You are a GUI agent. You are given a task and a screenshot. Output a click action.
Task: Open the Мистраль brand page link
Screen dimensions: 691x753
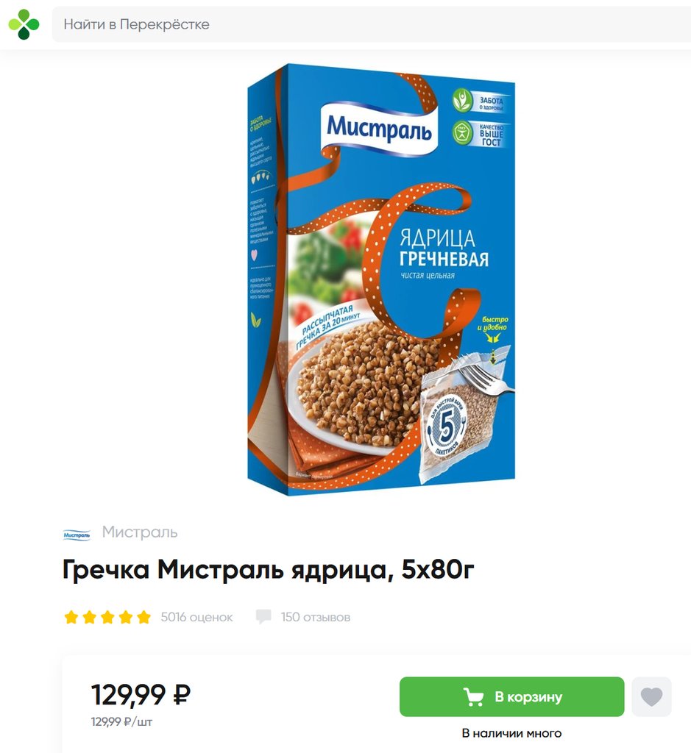click(140, 532)
